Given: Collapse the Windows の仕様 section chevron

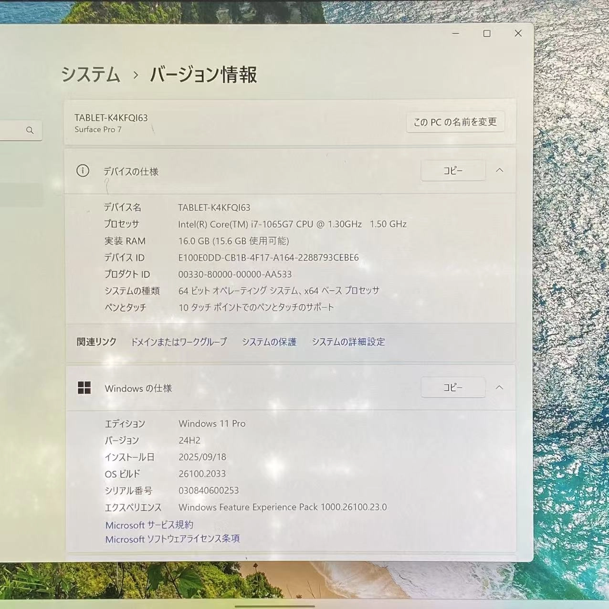Looking at the screenshot, I should 499,387.
